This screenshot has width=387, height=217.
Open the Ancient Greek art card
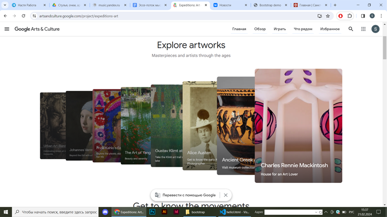click(x=236, y=126)
